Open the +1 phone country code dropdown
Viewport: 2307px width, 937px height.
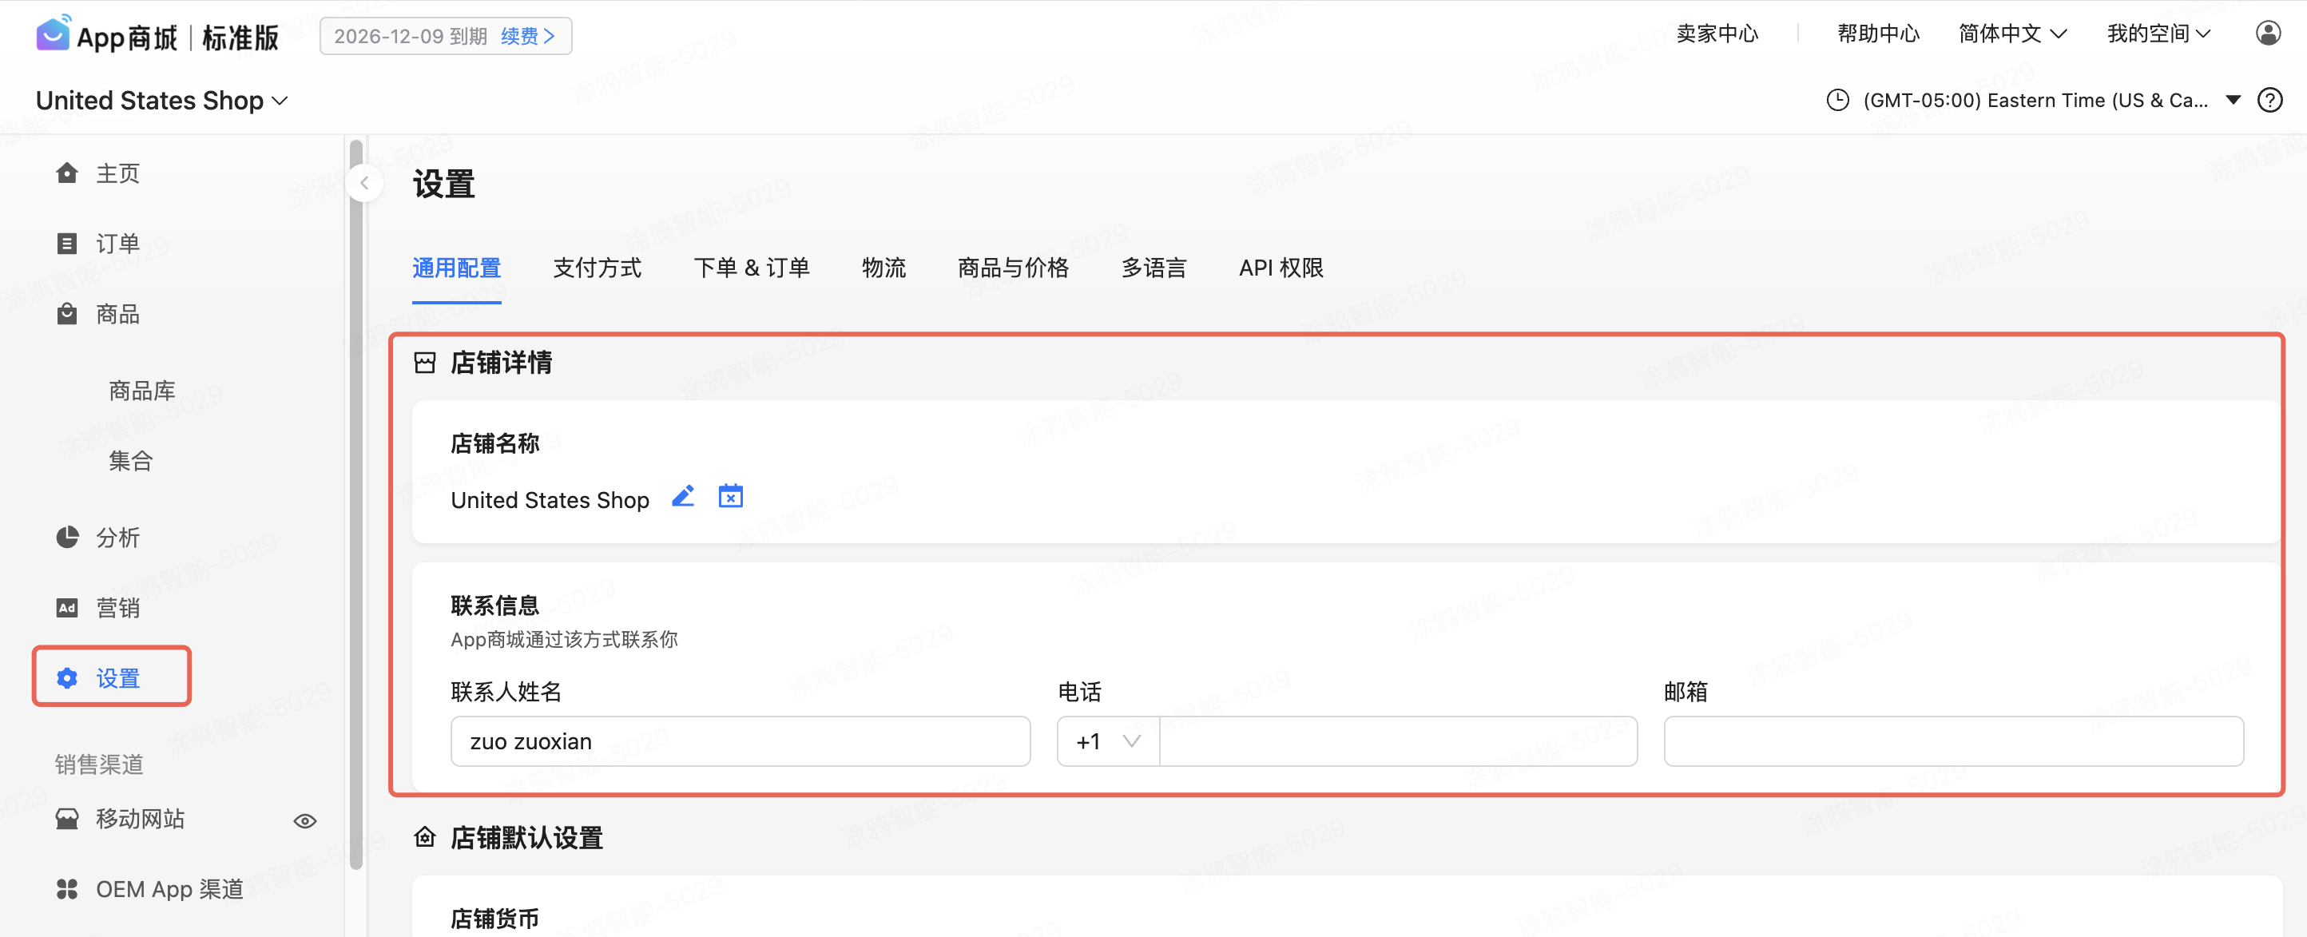click(x=1108, y=742)
